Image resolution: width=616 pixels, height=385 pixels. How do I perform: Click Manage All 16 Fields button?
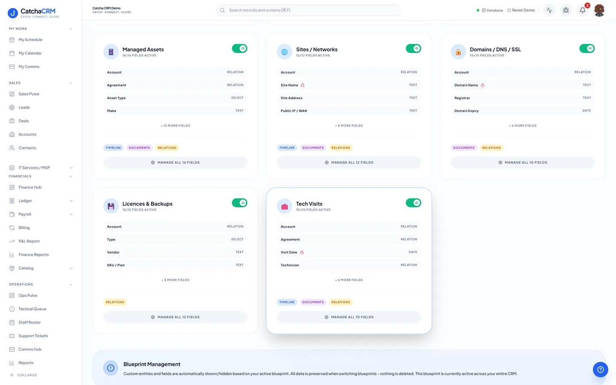(x=175, y=163)
